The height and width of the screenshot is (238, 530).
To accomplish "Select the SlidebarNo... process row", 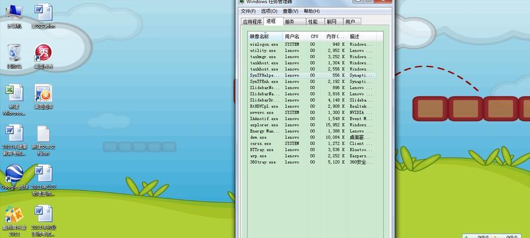I will click(x=312, y=87).
